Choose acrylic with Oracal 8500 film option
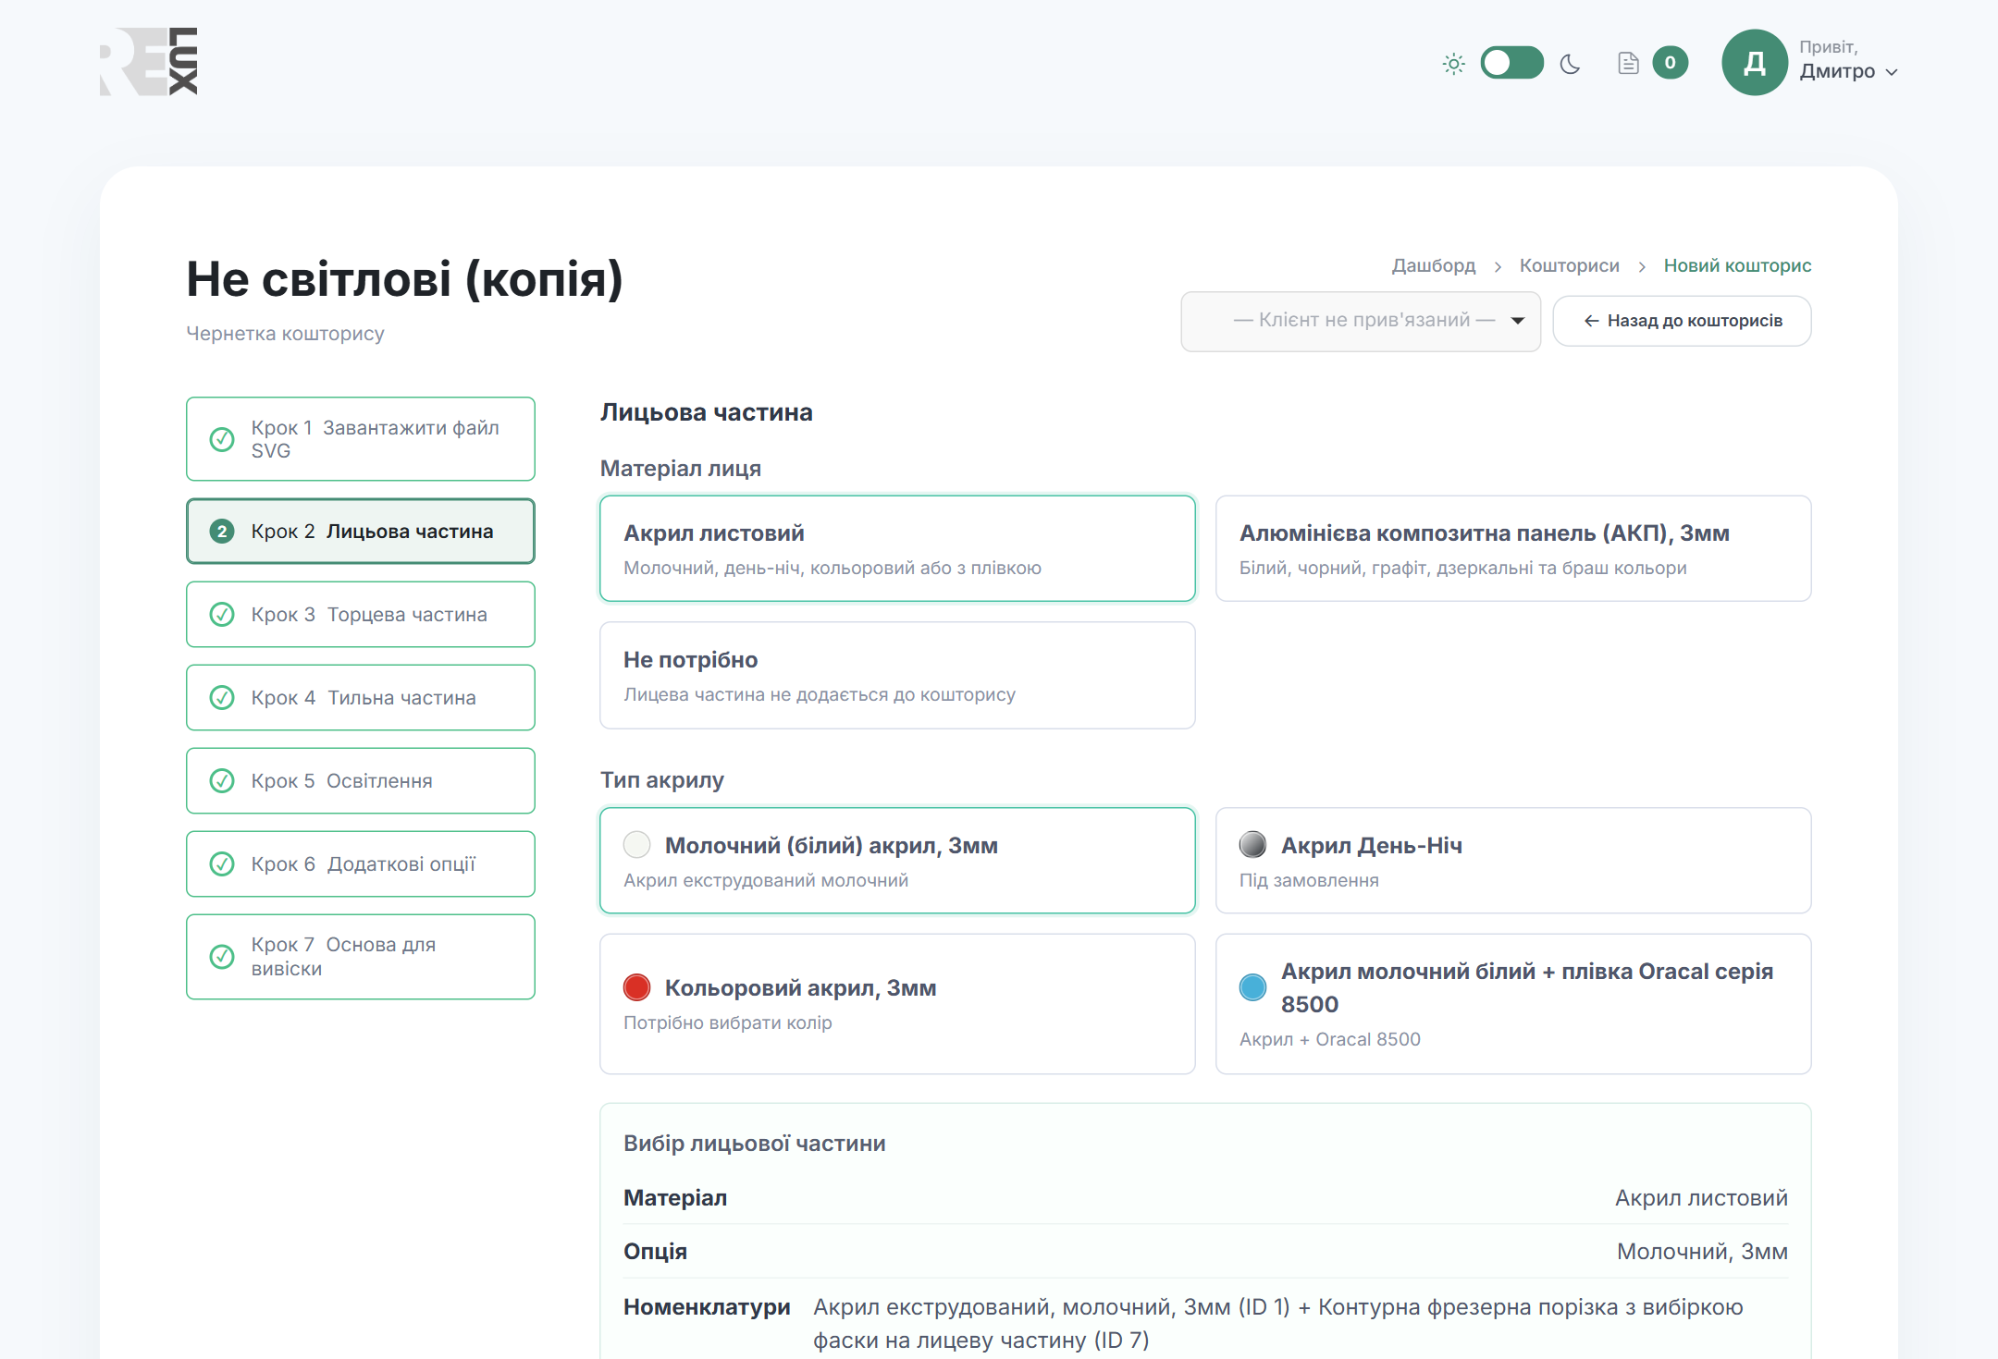 [x=1513, y=1004]
